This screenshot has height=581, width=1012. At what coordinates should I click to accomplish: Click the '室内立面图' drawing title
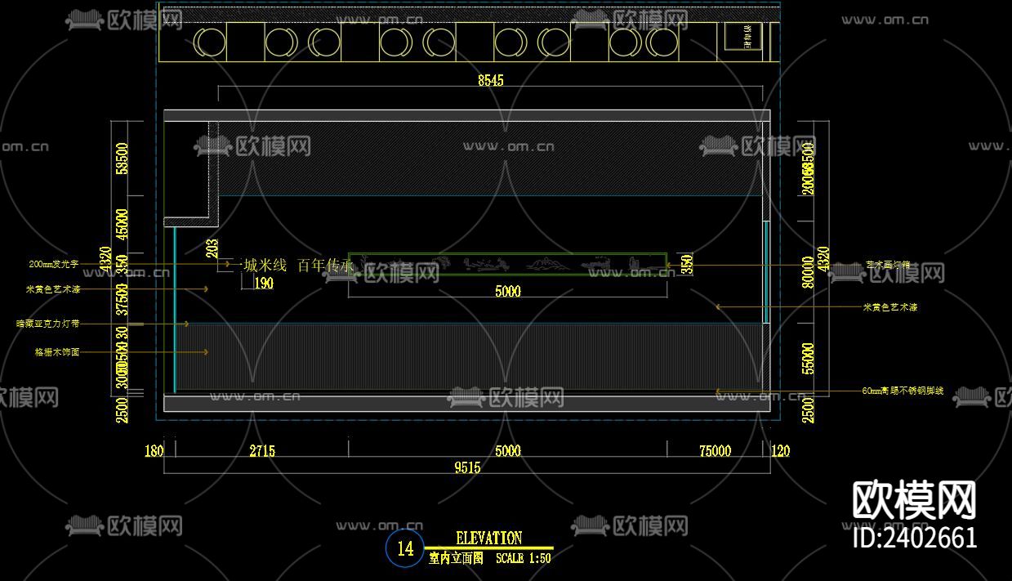pyautogui.click(x=456, y=559)
